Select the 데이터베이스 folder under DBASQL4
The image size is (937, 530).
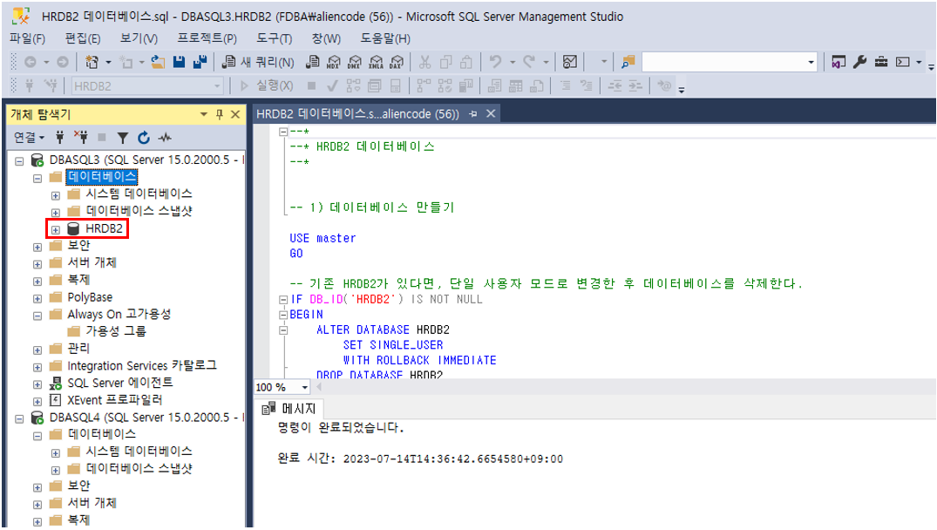point(102,434)
